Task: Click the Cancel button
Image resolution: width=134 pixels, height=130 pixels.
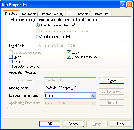Action: coord(73,124)
